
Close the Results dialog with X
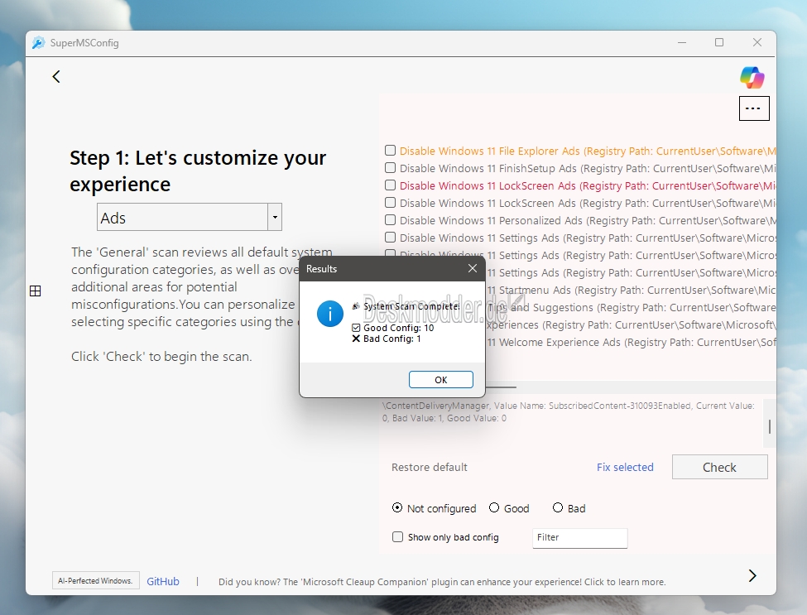(x=473, y=268)
